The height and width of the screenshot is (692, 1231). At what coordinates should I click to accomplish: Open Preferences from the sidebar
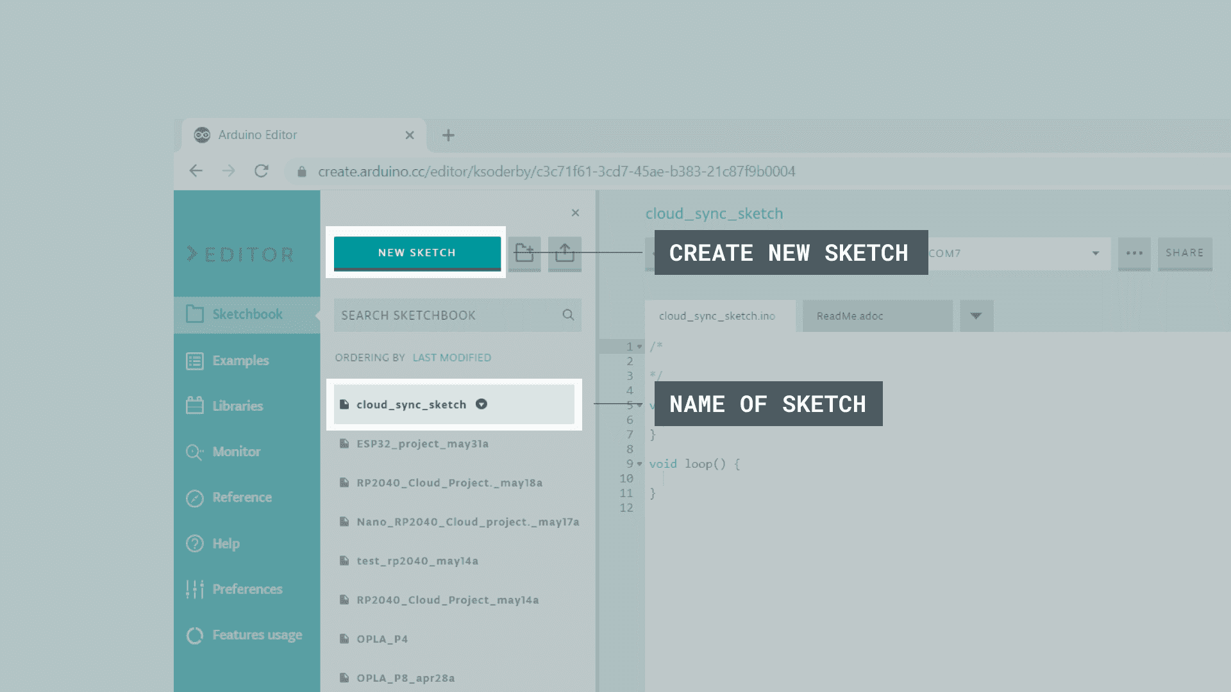point(247,589)
